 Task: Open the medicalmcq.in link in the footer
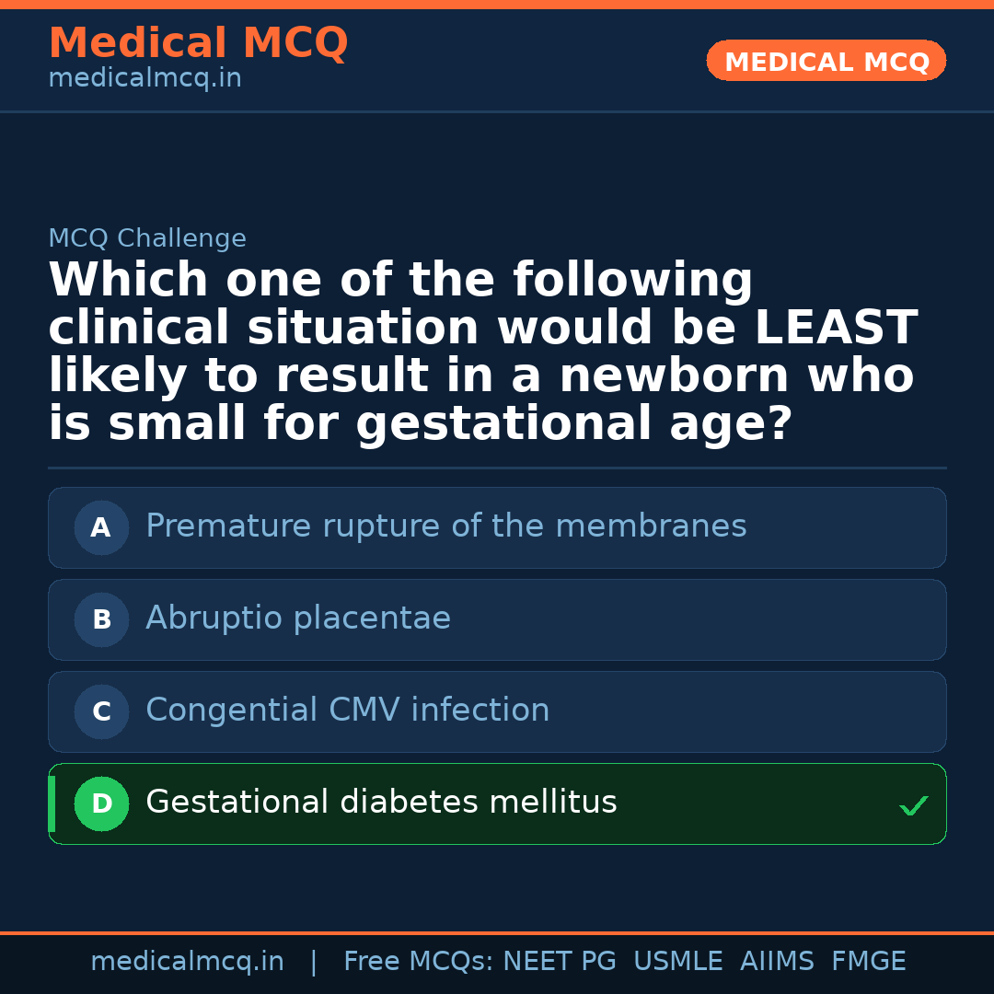187,962
